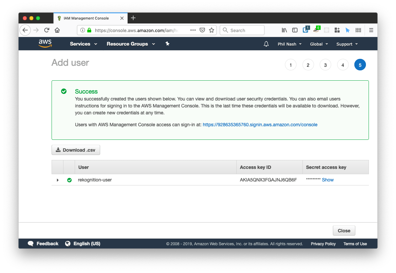
Task: Open the Library bookshelf icon
Action: click(284, 30)
